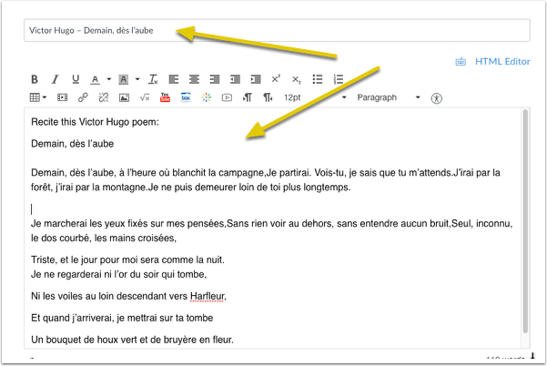Toggle underline formatting
This screenshot has width=547, height=366.
click(76, 79)
